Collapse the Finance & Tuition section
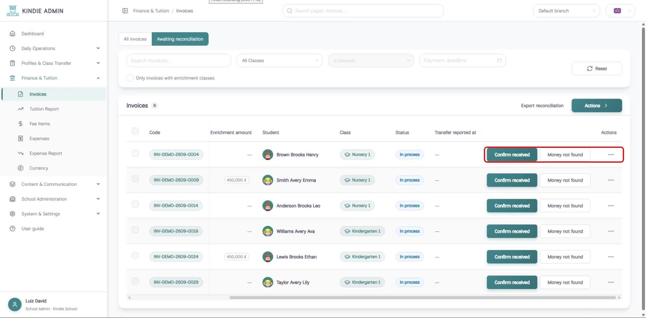Viewport: 646px width, 318px height. click(54, 78)
